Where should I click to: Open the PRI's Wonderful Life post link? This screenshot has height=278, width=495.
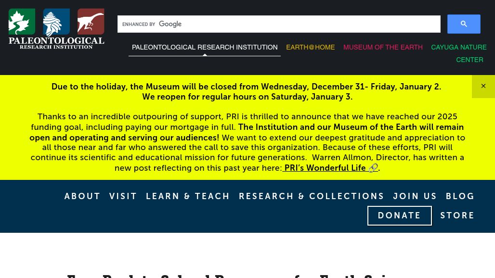[x=325, y=168]
